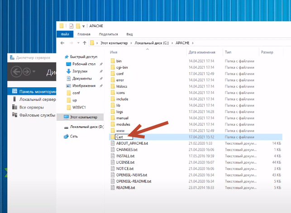Click the Загрузки download arrow icon
Screen dimensions: 291x213
pyautogui.click(x=68, y=71)
